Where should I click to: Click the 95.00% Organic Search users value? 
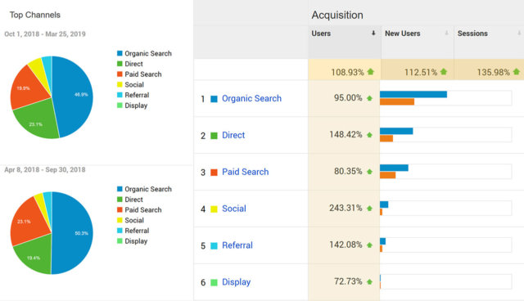(348, 98)
